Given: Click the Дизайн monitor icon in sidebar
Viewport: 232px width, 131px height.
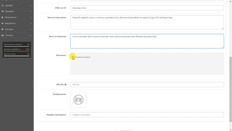Looking at the screenshot, I should 3,5.
